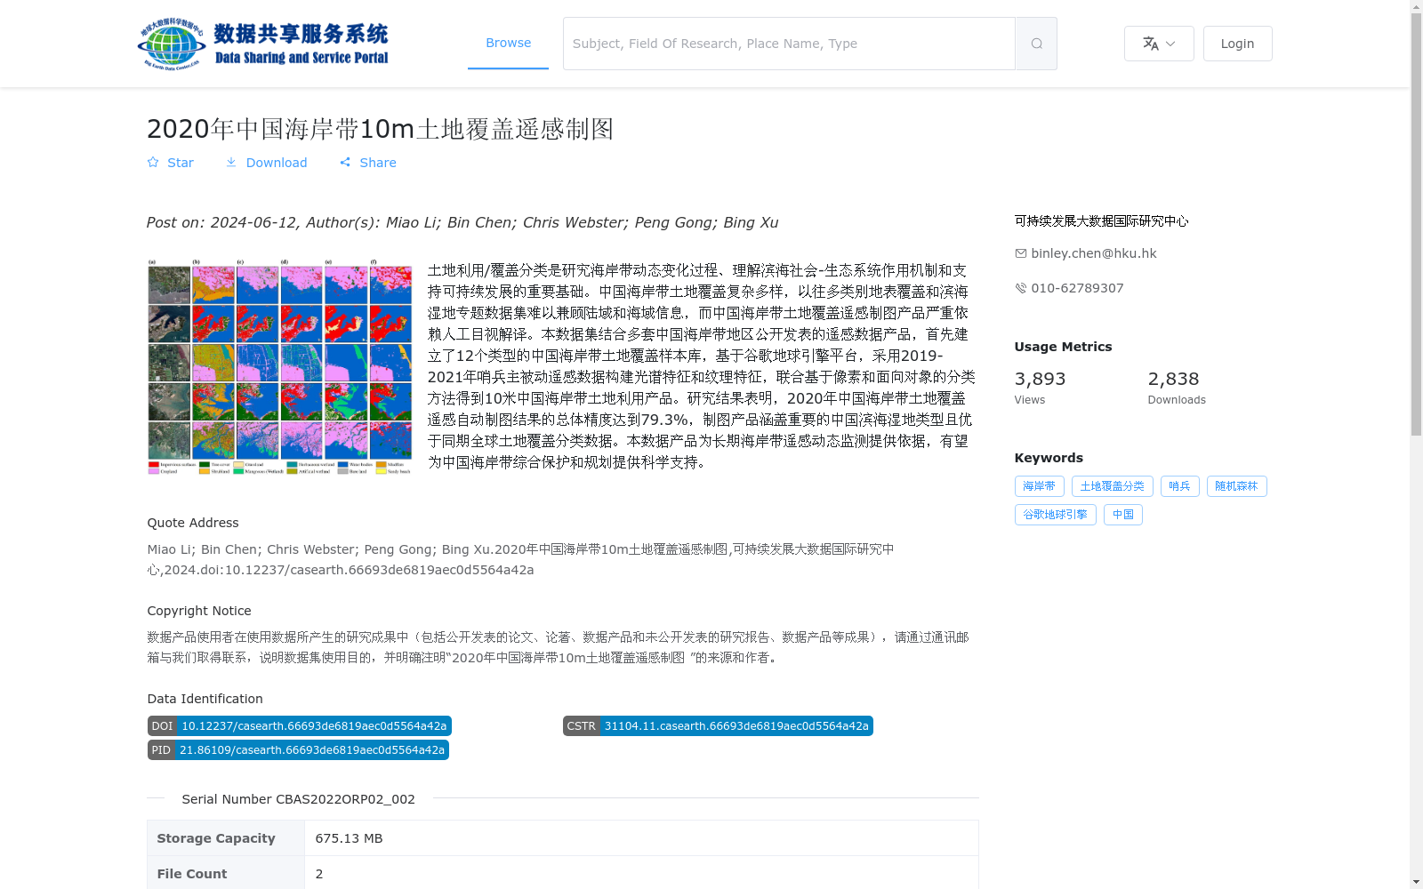
Task: Select the 随机森林 keyword tag
Action: (x=1236, y=486)
